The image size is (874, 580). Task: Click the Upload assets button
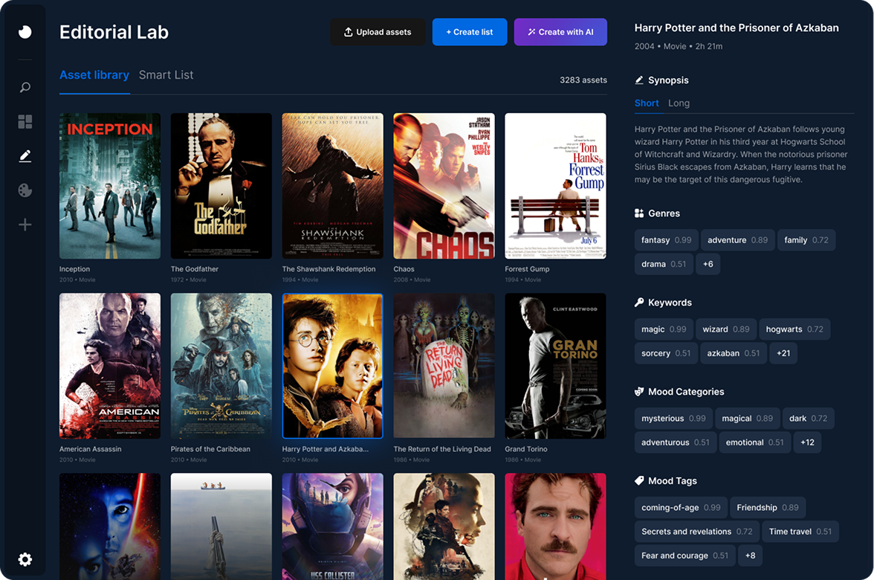378,32
